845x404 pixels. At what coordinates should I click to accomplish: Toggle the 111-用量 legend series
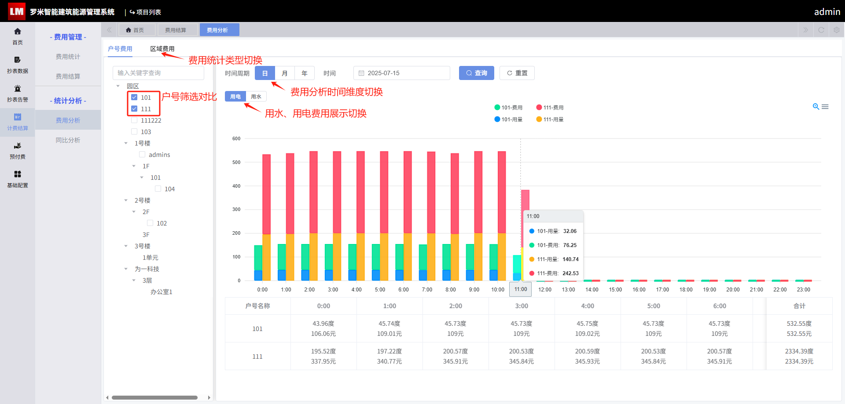click(550, 119)
